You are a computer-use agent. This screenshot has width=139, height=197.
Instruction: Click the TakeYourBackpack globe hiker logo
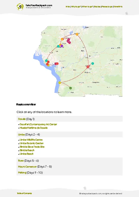click(x=20, y=7)
